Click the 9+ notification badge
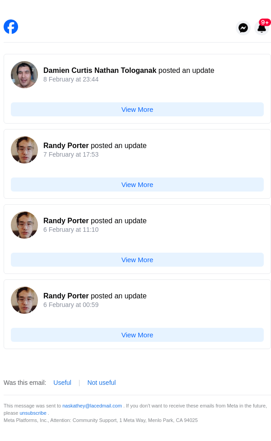271x441 pixels. click(265, 22)
